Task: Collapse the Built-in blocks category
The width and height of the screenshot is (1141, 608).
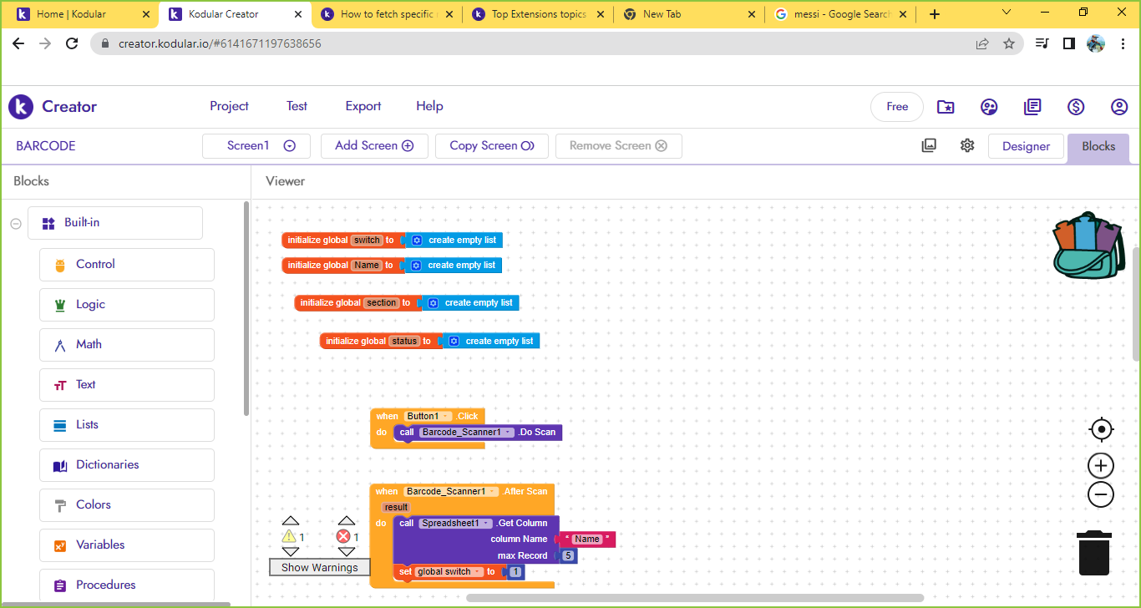Action: pyautogui.click(x=15, y=223)
